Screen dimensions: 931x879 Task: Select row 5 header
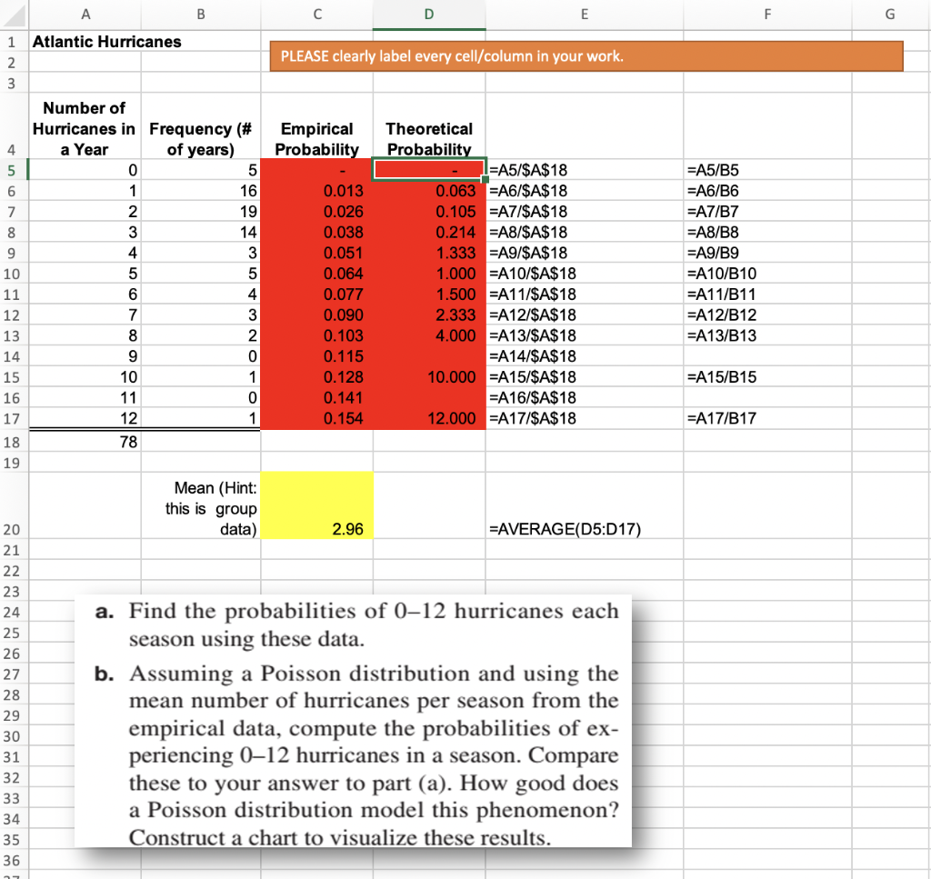pyautogui.click(x=15, y=170)
